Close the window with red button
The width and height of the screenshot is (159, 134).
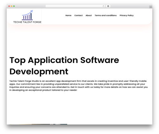9,6
